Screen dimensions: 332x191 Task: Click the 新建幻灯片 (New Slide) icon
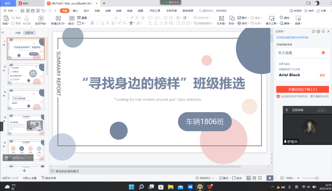coord(58,18)
